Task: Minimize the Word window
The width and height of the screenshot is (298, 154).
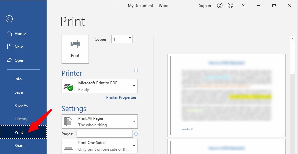Action: coord(259,6)
